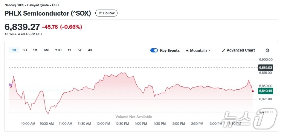Toggle the Key Events switch
The width and height of the screenshot is (281, 133).
tap(154, 50)
